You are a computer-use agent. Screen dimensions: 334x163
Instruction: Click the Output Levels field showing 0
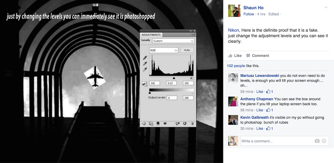pyautogui.click(x=172, y=98)
